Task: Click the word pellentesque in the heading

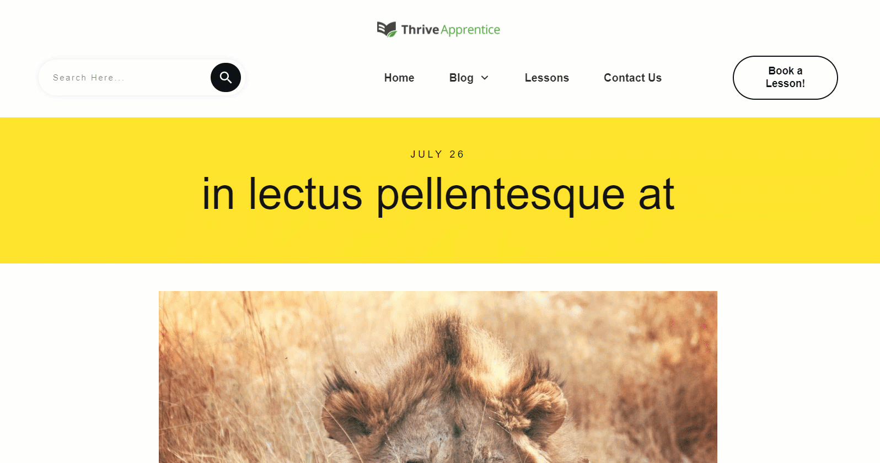Action: click(501, 195)
